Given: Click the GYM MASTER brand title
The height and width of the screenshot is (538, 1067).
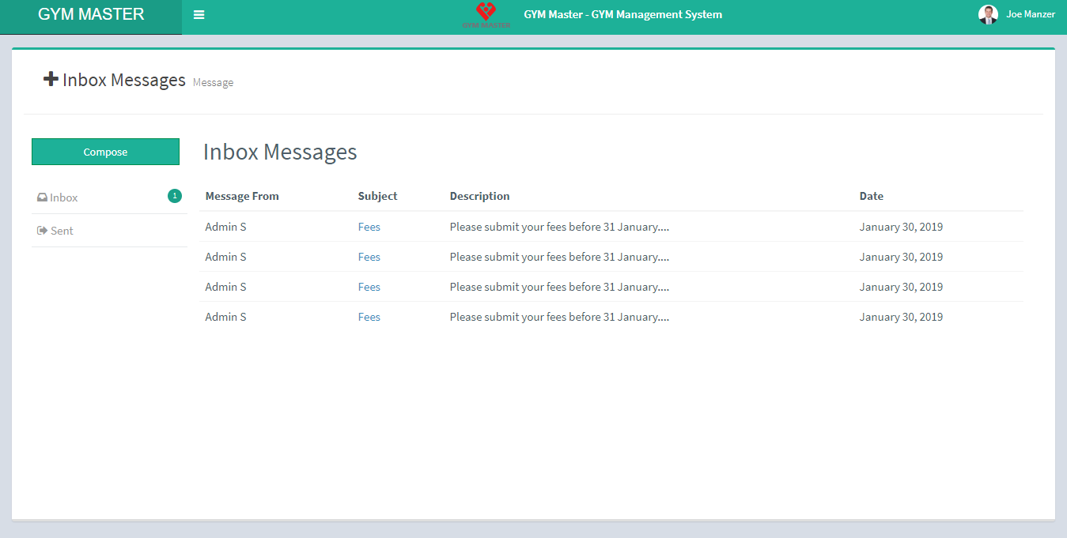Looking at the screenshot, I should tap(91, 14).
